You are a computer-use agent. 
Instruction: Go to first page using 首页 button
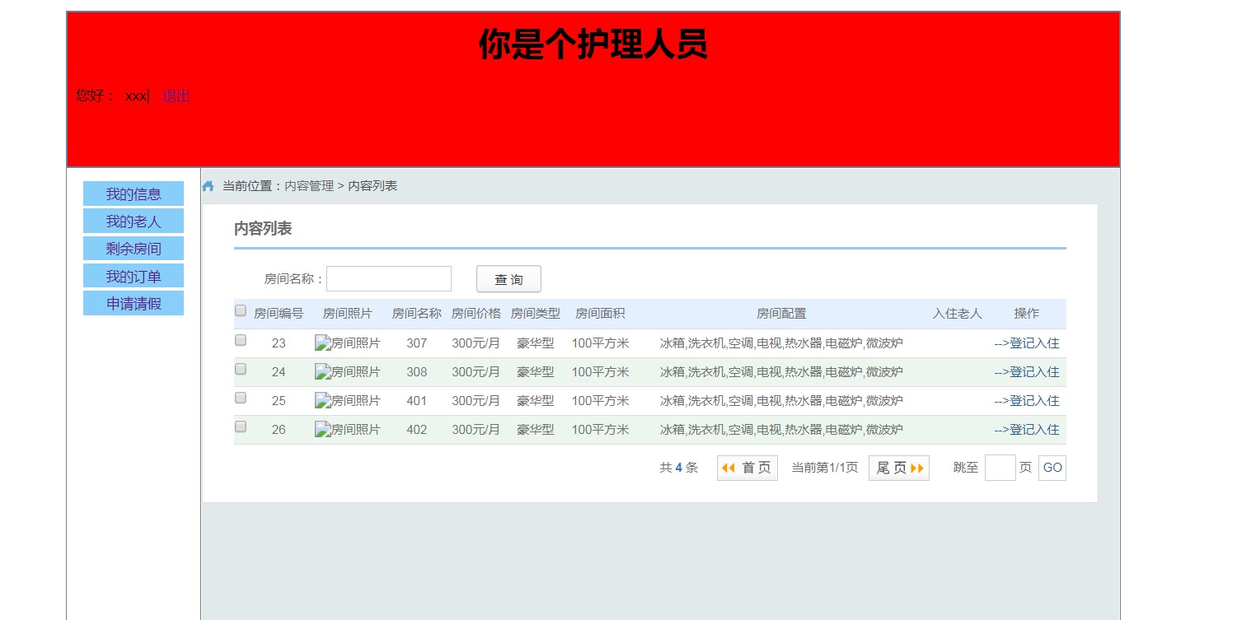tap(747, 468)
